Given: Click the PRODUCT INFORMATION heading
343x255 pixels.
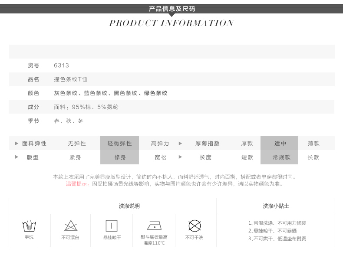Looking at the screenshot, I should [172, 23].
